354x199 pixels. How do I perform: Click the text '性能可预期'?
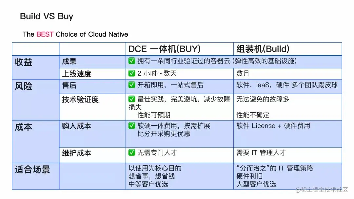click(x=154, y=115)
